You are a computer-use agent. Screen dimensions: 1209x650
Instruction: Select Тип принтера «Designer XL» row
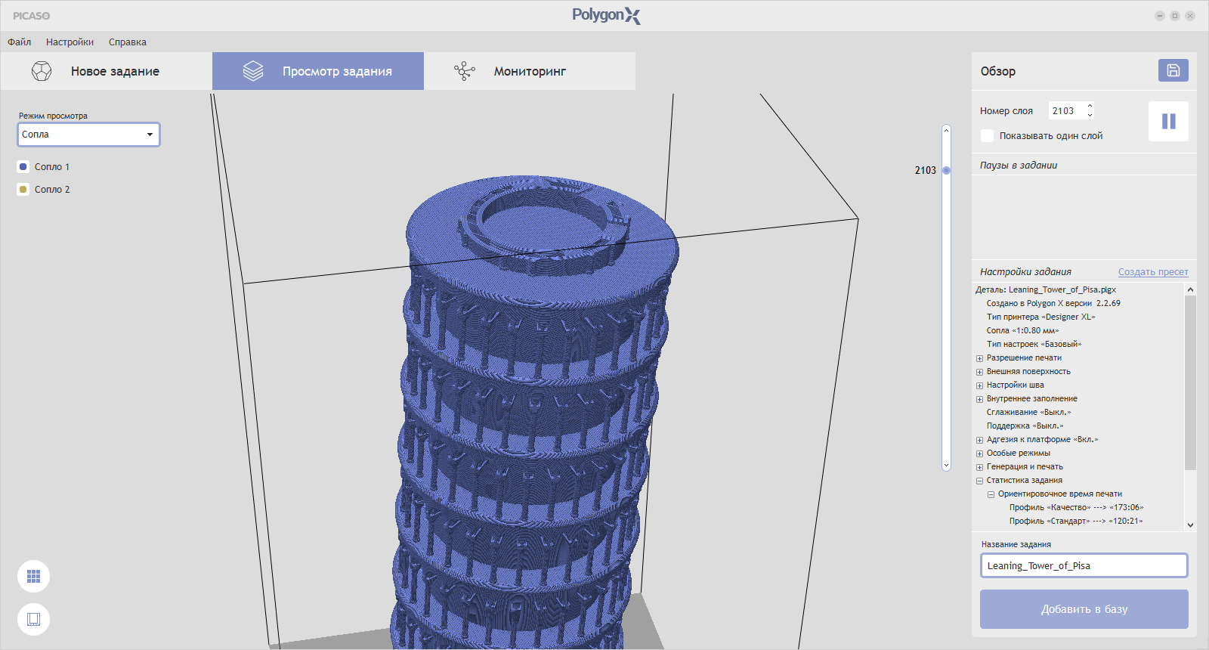[1040, 317]
